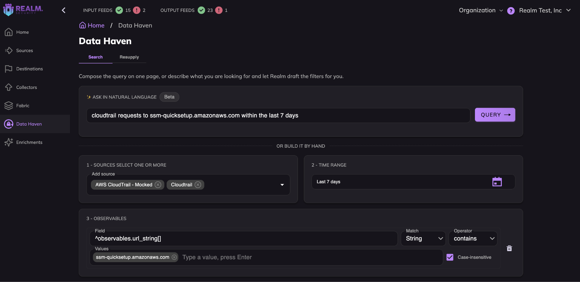Open Destinations in the sidebar
Image resolution: width=580 pixels, height=282 pixels.
pos(35,69)
